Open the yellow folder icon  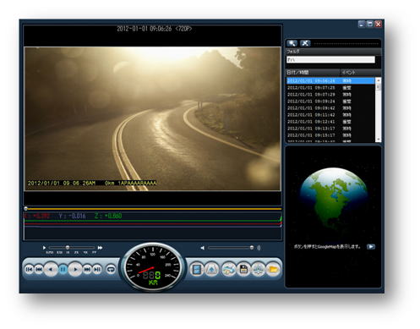[273, 270]
